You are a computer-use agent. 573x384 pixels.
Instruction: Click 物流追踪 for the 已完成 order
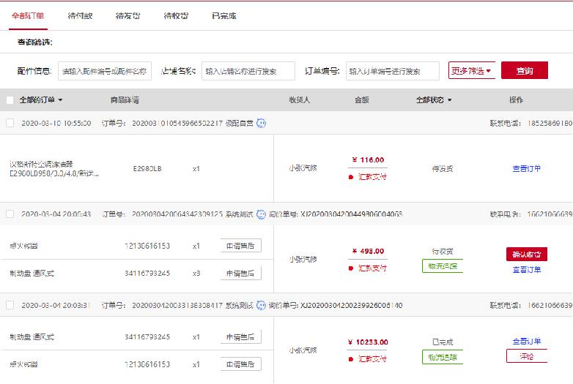(443, 357)
